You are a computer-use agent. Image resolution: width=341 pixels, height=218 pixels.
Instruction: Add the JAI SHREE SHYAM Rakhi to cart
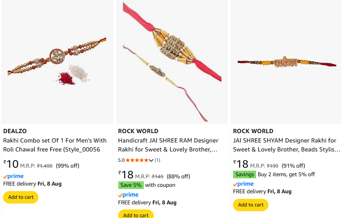(x=251, y=205)
